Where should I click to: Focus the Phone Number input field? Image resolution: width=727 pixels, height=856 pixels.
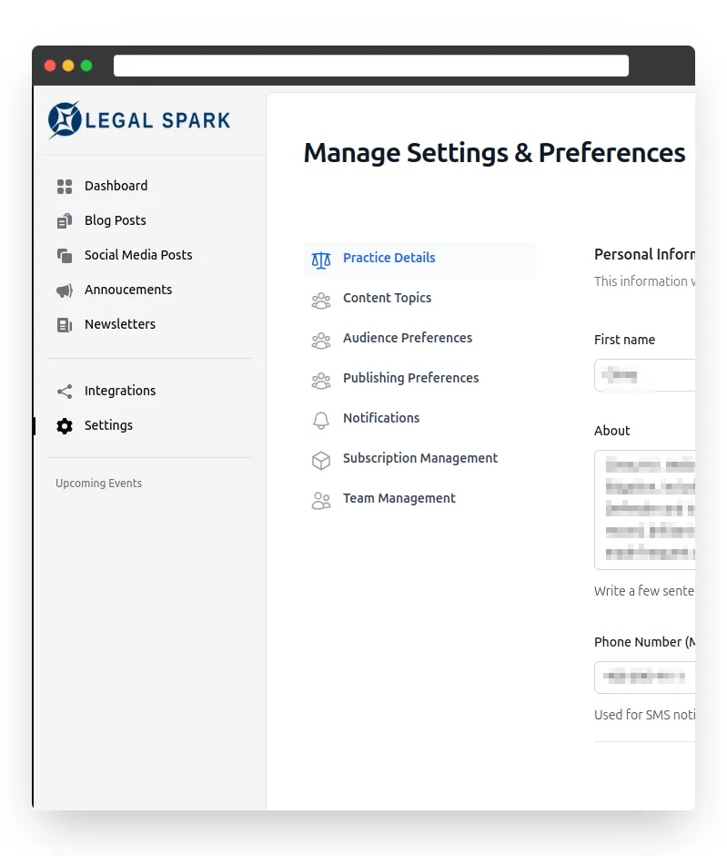(x=644, y=678)
